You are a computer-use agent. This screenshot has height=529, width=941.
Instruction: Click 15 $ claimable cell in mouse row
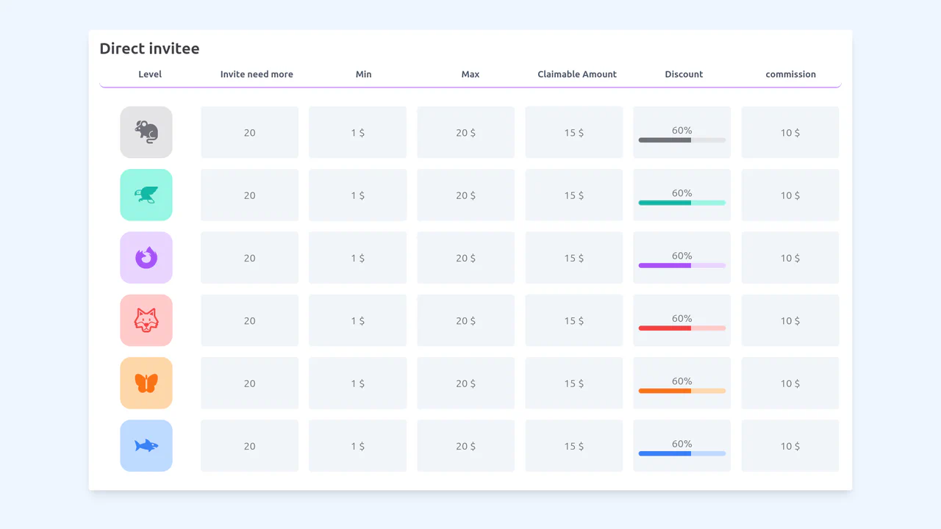(x=574, y=132)
